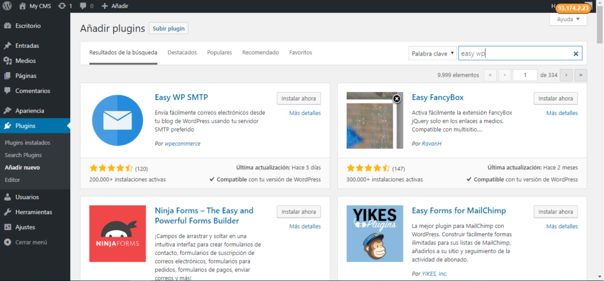
Task: Clear the plugin search text
Action: pyautogui.click(x=576, y=54)
